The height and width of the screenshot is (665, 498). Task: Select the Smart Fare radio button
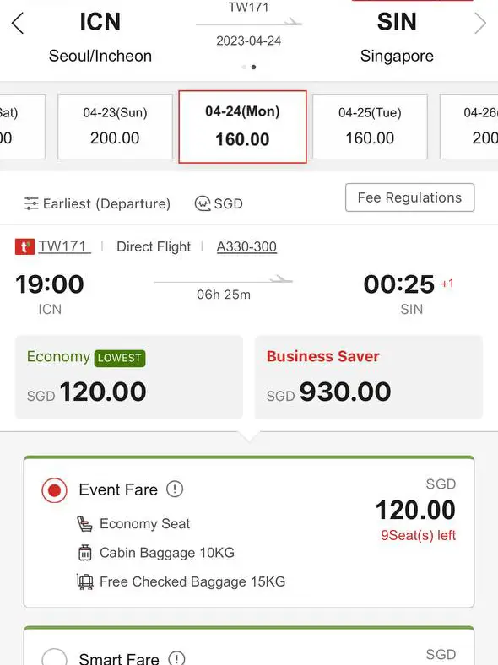pyautogui.click(x=54, y=658)
